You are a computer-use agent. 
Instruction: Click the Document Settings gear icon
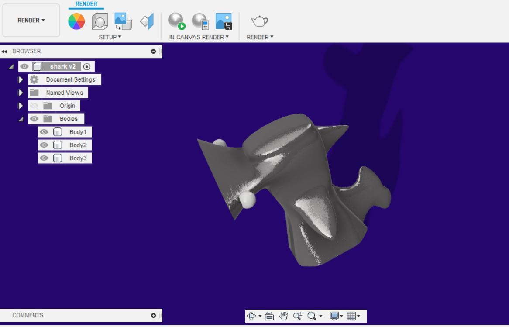pyautogui.click(x=34, y=79)
